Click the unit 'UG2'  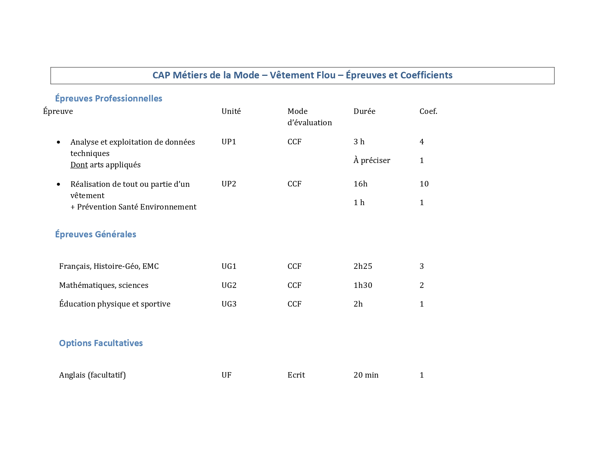tap(229, 285)
